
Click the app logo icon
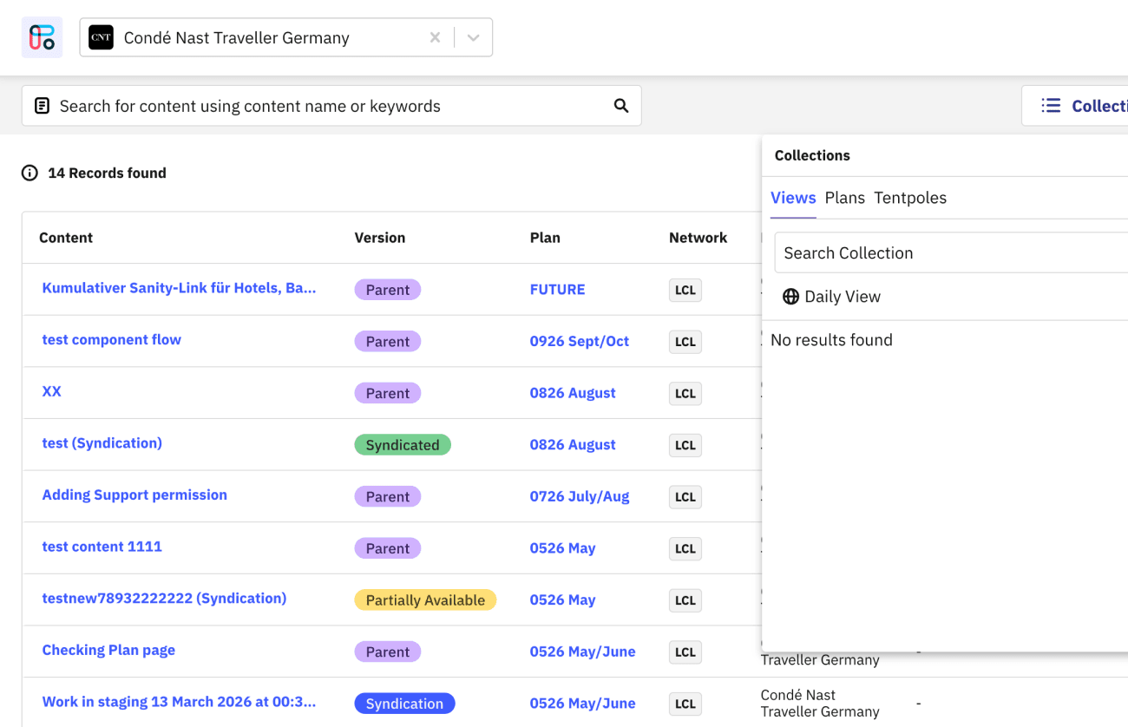[42, 37]
